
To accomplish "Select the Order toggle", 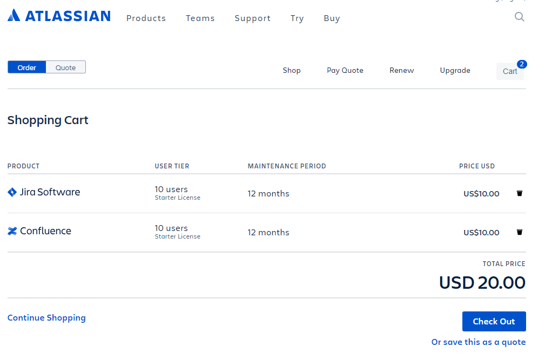I will pyautogui.click(x=26, y=67).
